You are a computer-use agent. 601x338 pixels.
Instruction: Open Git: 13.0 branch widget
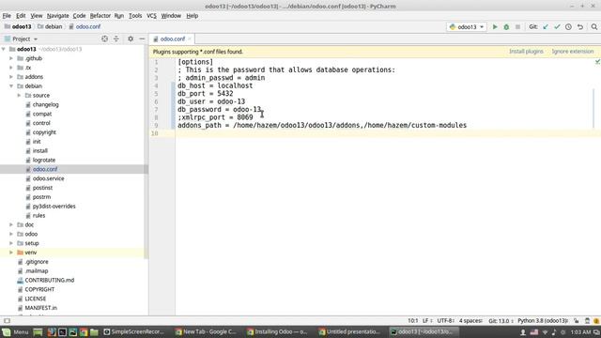pyautogui.click(x=501, y=321)
